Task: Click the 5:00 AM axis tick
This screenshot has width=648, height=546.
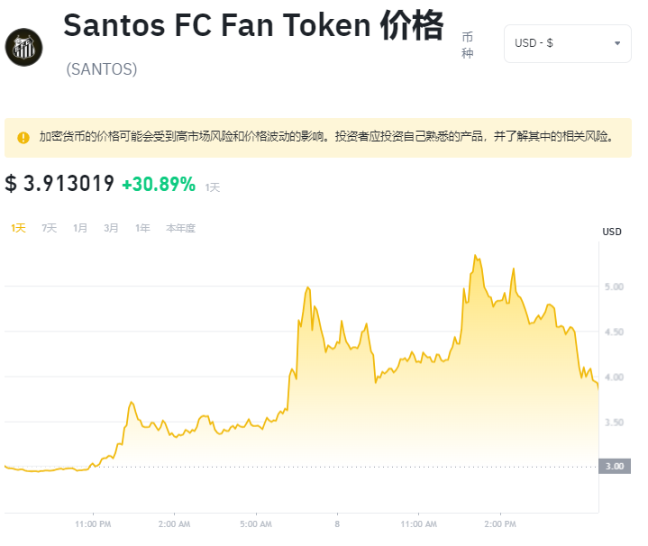Action: point(256,524)
